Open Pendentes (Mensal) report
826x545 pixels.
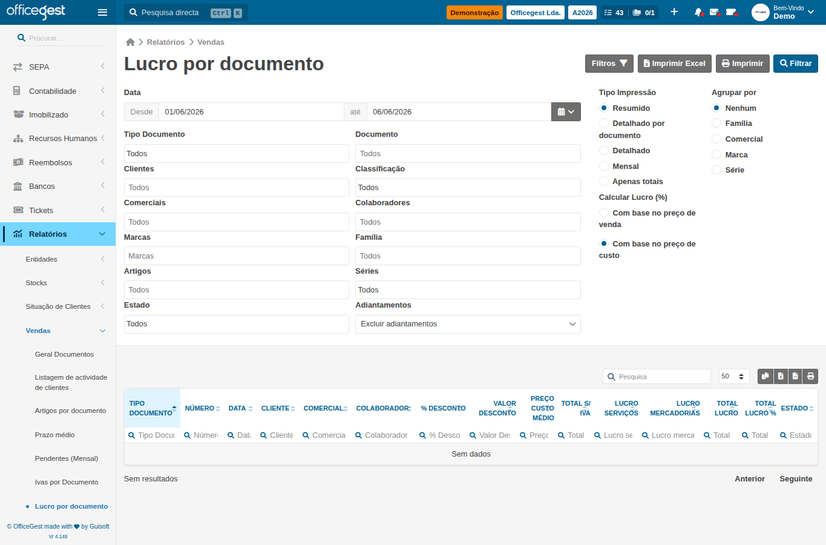pos(67,458)
